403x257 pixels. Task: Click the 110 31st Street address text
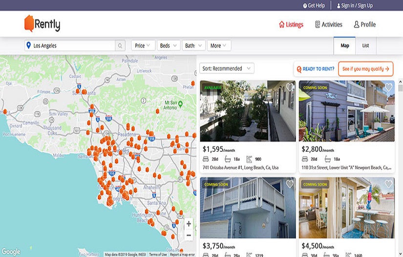coord(346,167)
